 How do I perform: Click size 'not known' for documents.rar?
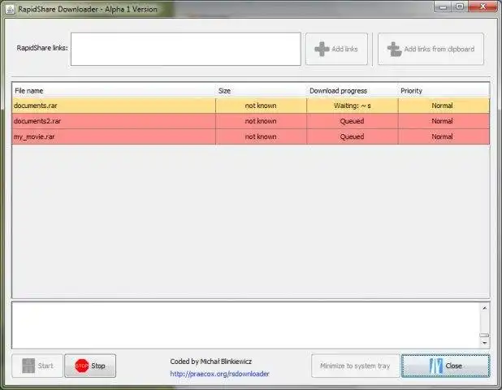pyautogui.click(x=262, y=106)
